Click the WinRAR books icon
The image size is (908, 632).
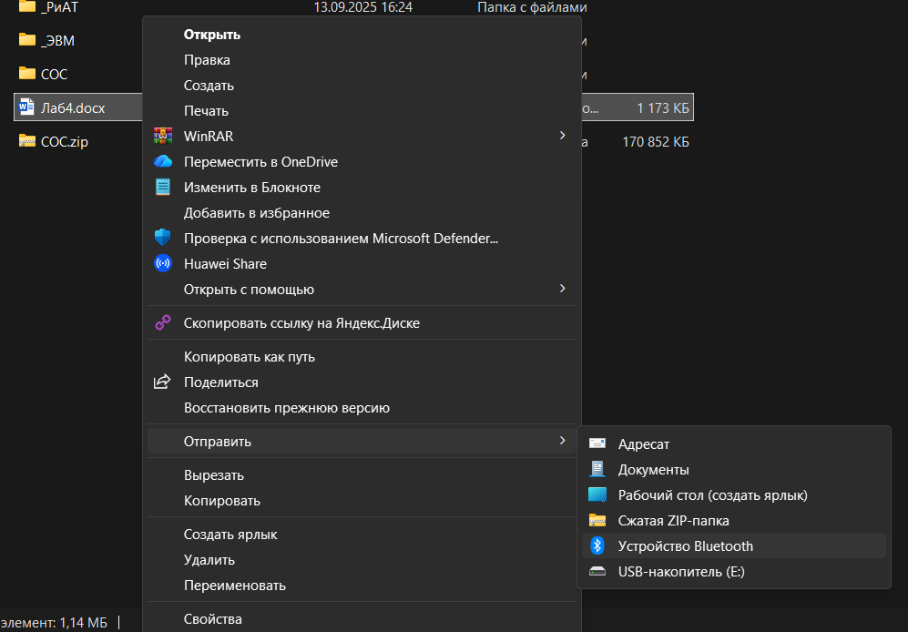[163, 136]
